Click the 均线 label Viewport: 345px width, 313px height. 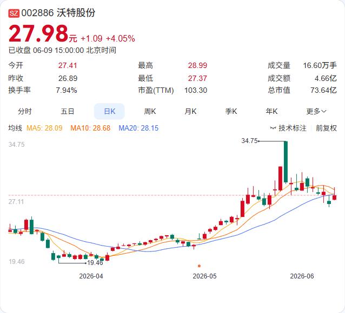click(15, 128)
